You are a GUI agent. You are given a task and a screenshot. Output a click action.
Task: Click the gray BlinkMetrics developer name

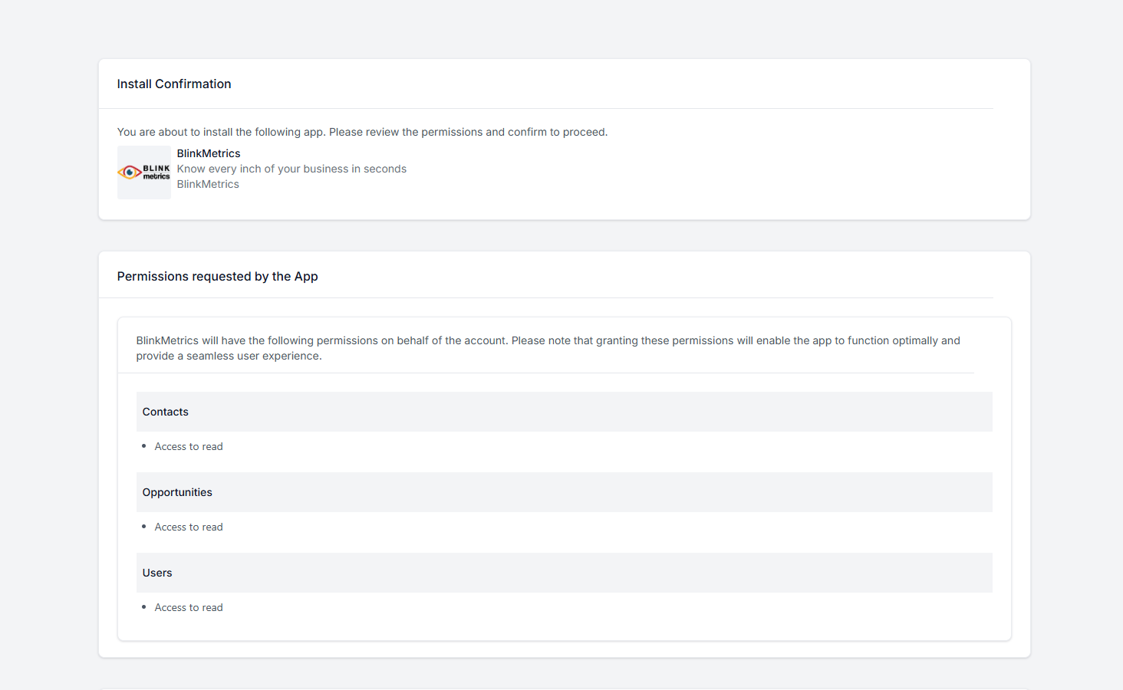click(x=208, y=184)
